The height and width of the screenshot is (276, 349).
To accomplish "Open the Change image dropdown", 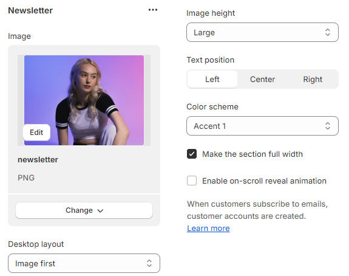I will tap(84, 210).
